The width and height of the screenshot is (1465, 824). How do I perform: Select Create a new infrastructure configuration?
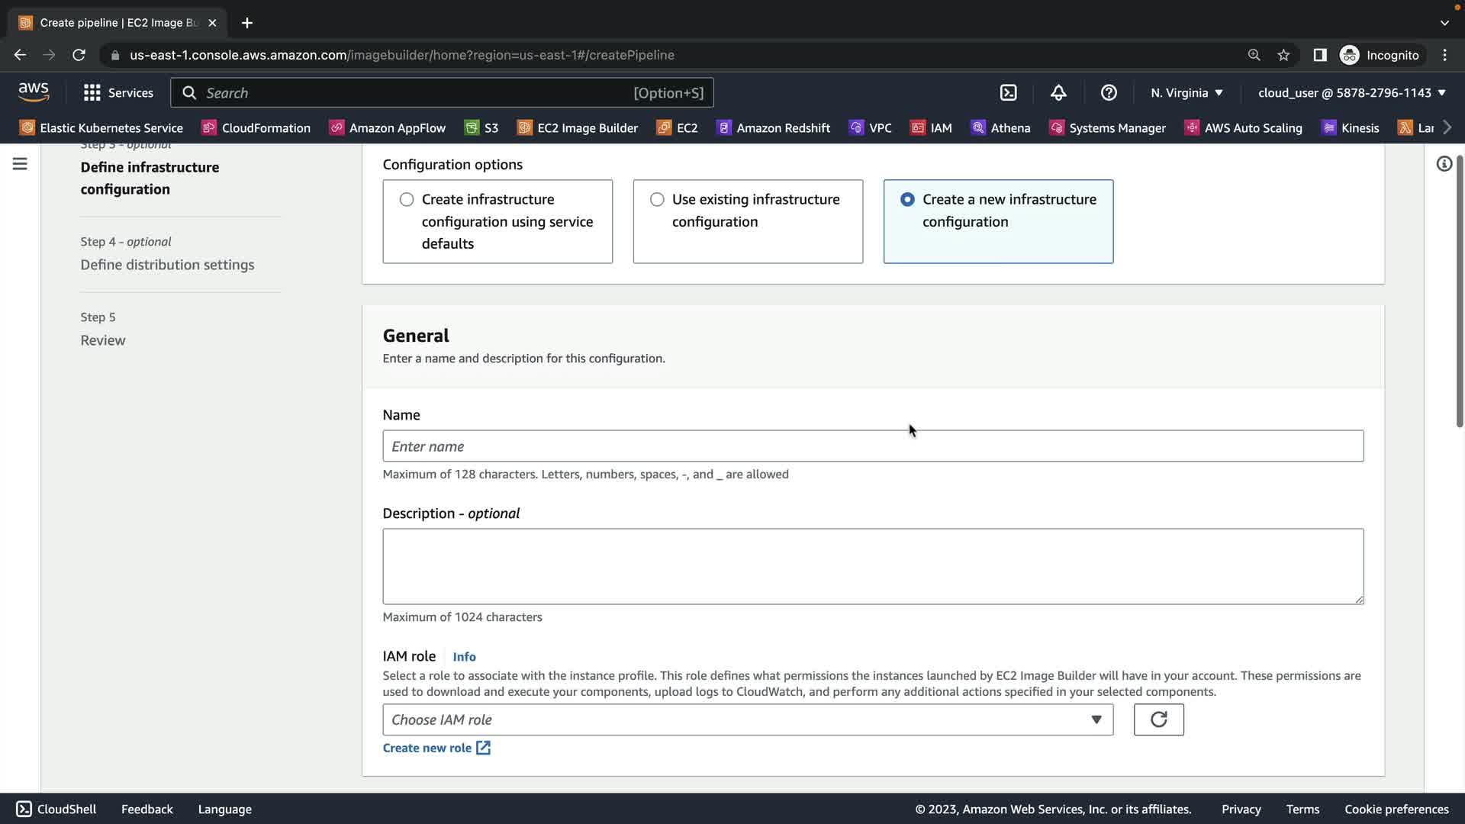(x=907, y=199)
